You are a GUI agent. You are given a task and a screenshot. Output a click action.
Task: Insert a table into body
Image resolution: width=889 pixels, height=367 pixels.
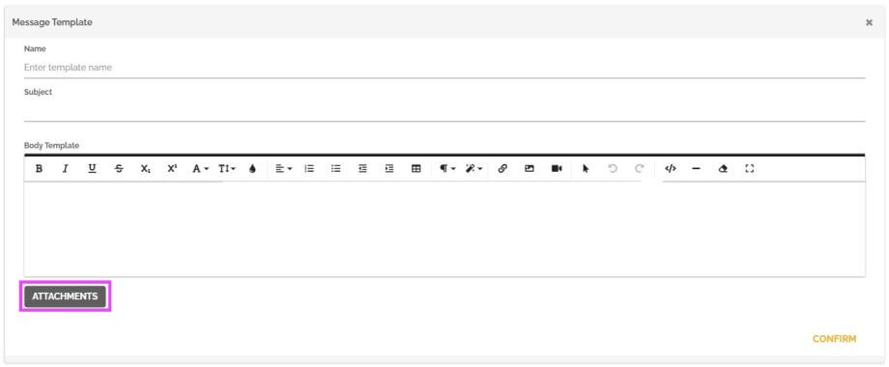point(416,168)
